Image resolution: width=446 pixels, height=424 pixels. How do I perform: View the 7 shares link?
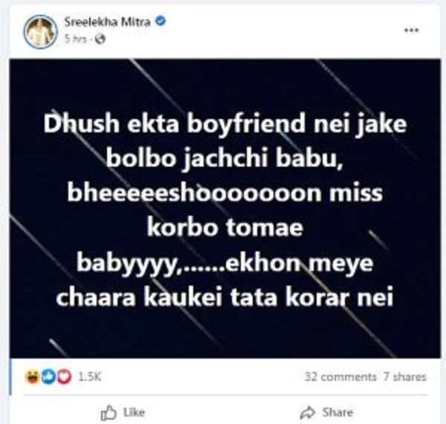tap(404, 376)
